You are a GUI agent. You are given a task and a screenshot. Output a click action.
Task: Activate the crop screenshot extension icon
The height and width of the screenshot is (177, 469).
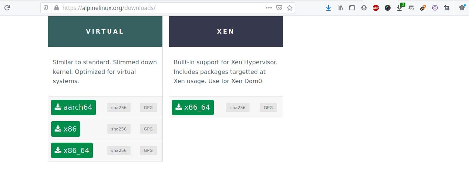point(447,8)
